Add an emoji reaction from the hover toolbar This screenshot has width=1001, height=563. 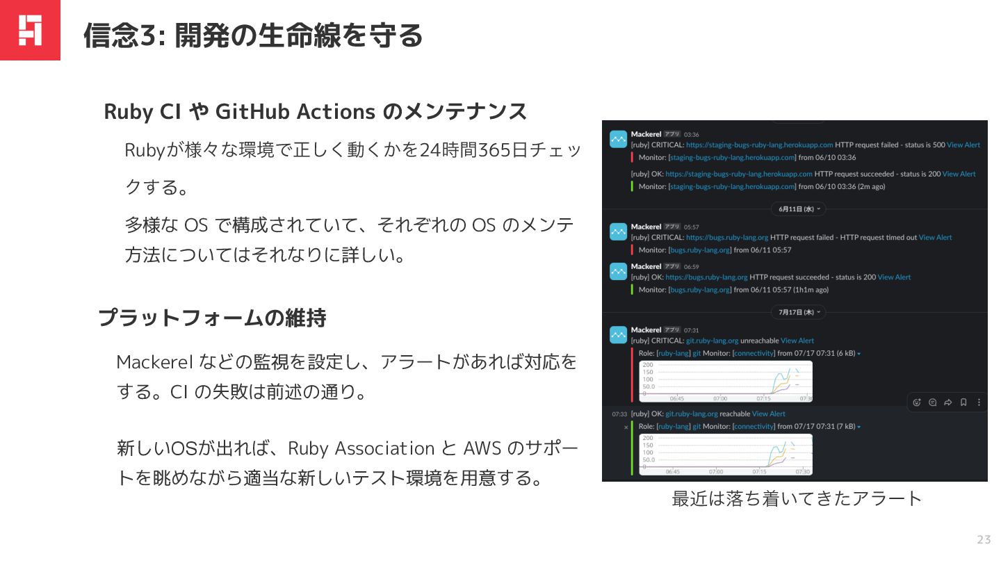pos(917,402)
